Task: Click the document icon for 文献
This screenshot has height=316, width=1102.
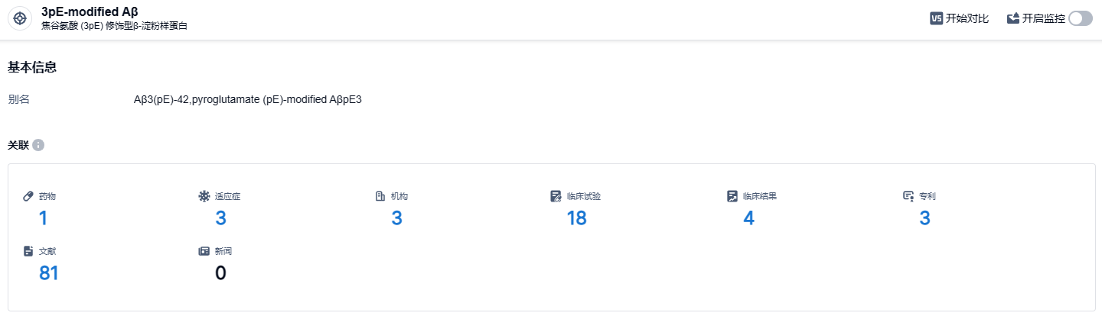Action: [28, 250]
